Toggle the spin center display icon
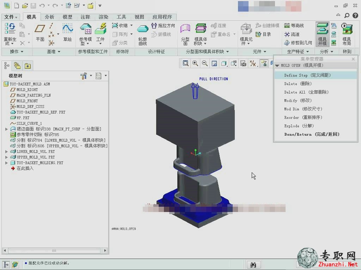This screenshot has width=361, height=270. click(x=264, y=63)
